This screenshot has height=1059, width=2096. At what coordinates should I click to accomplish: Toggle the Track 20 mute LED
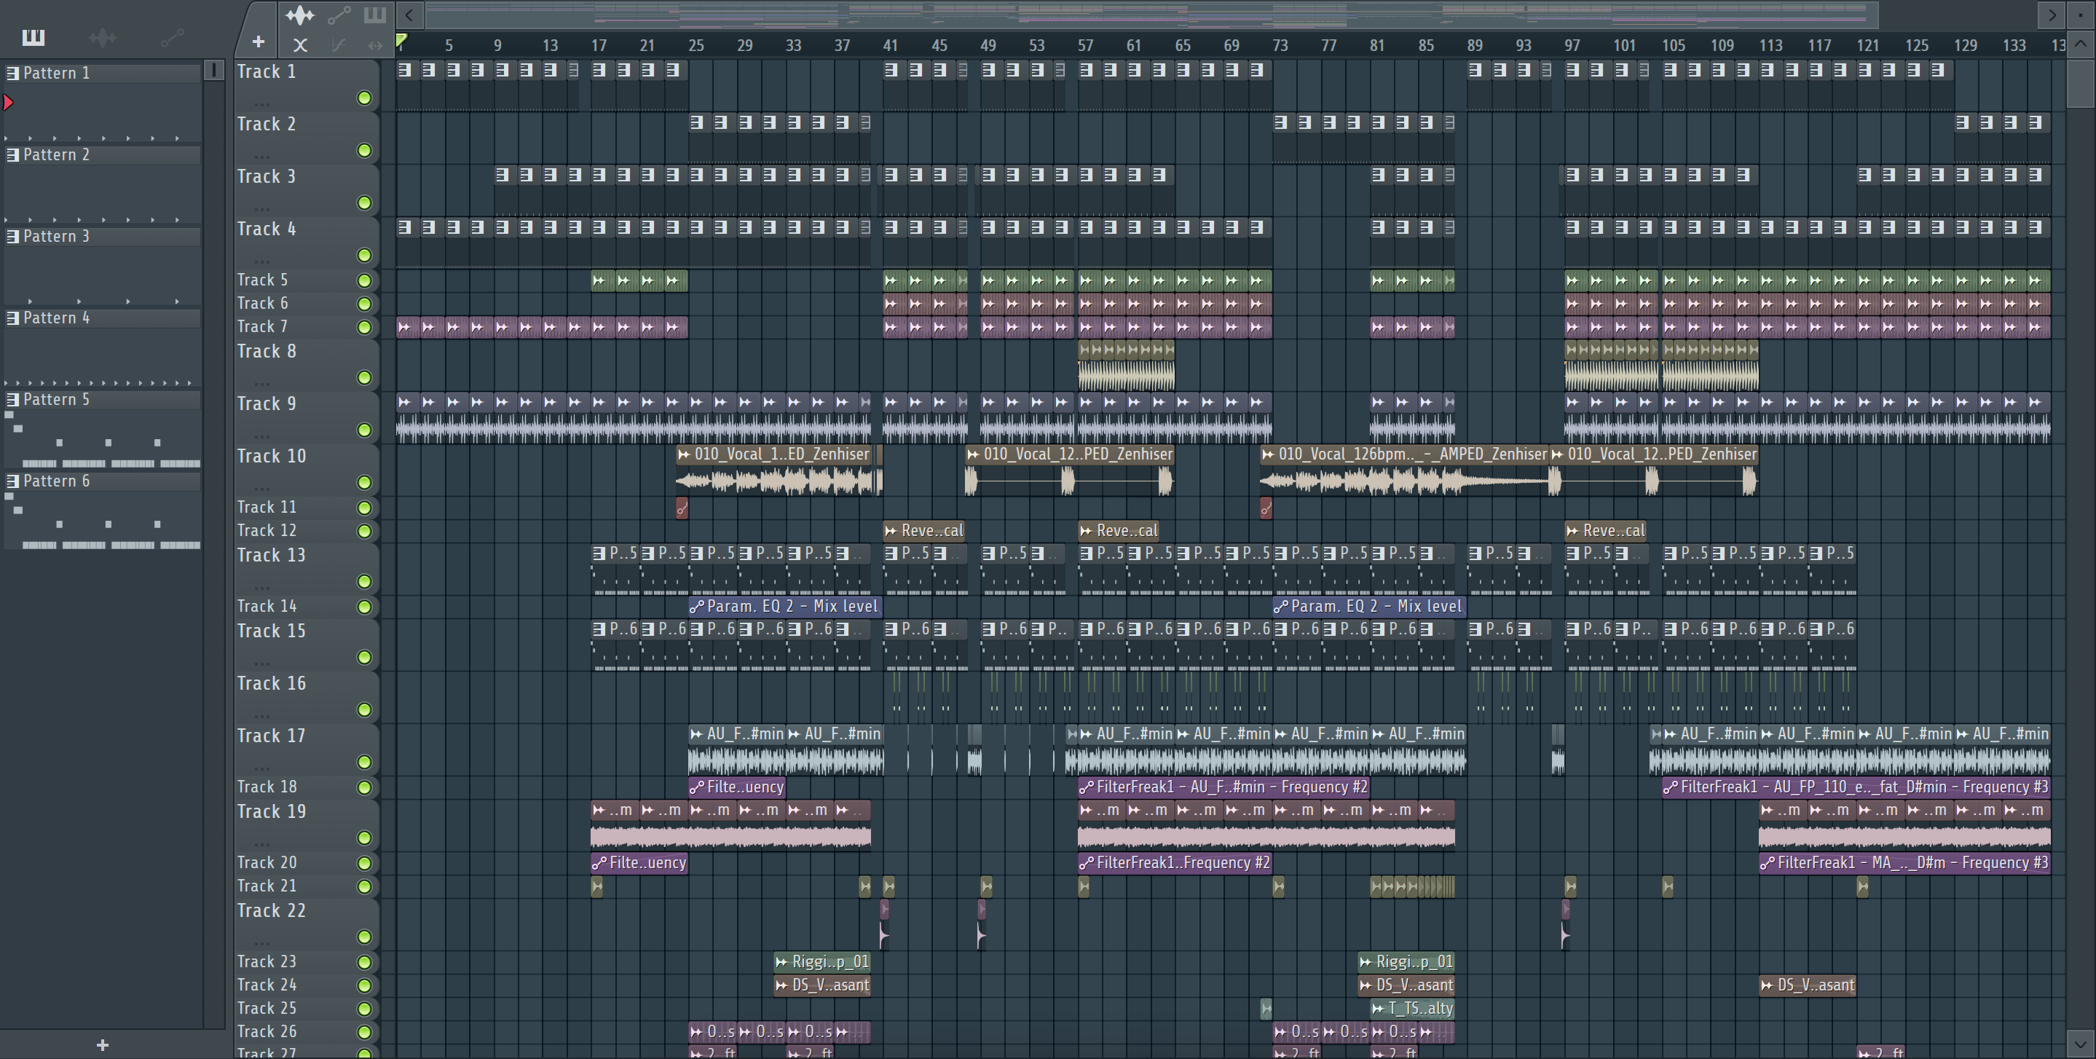pyautogui.click(x=365, y=863)
